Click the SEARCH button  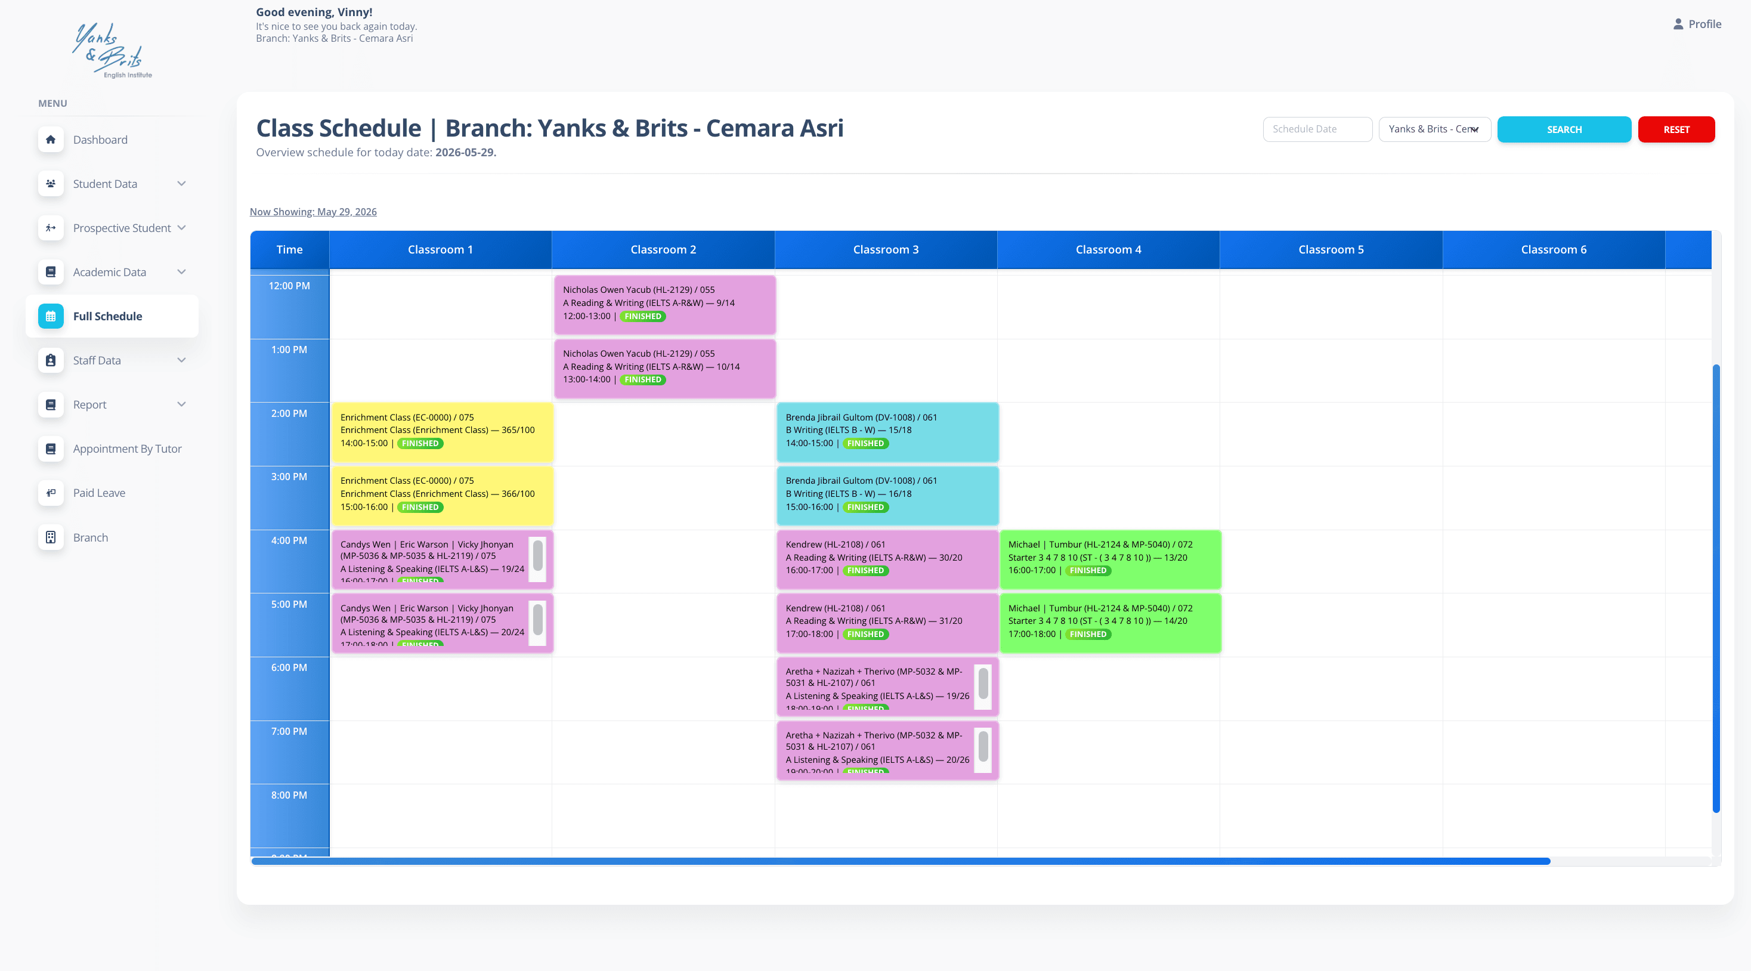tap(1563, 129)
